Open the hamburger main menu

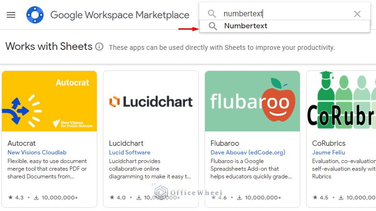tap(11, 15)
